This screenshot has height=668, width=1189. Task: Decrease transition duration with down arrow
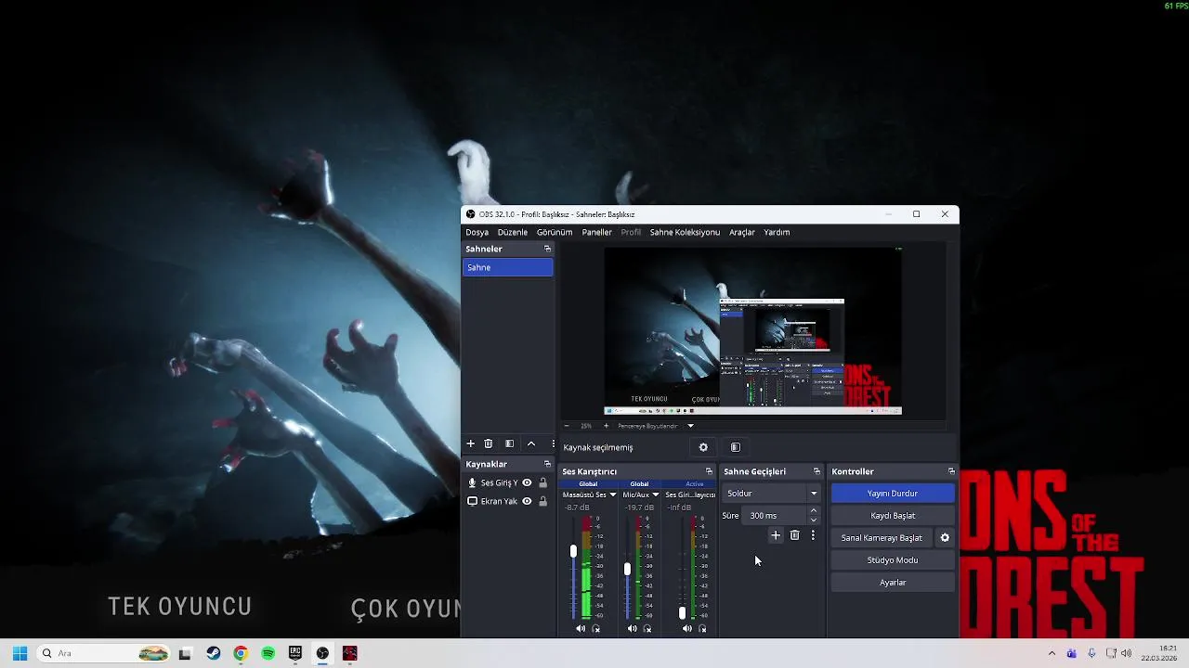point(814,520)
